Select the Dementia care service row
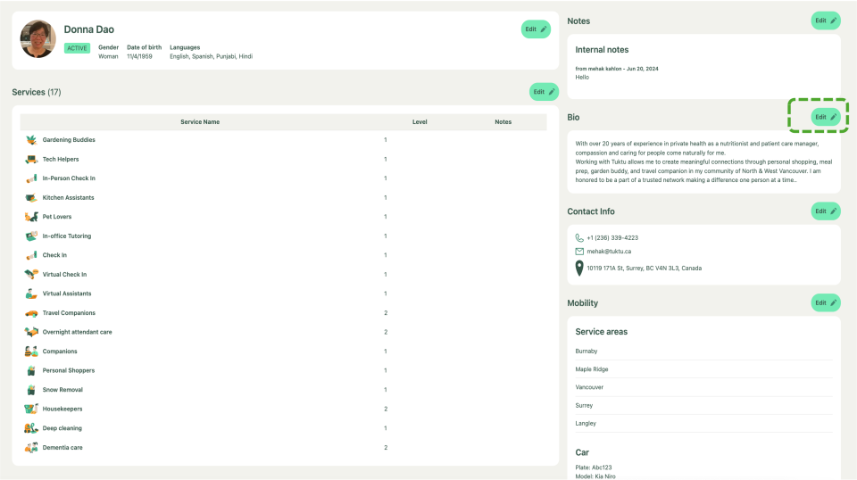 pos(62,447)
